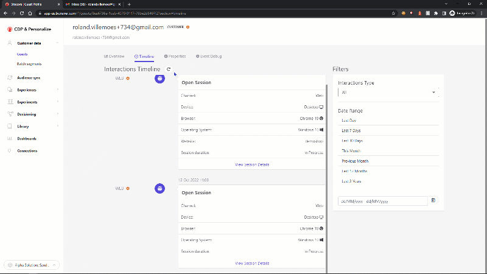Filter by Last Day
The height and width of the screenshot is (274, 487).
(349, 121)
